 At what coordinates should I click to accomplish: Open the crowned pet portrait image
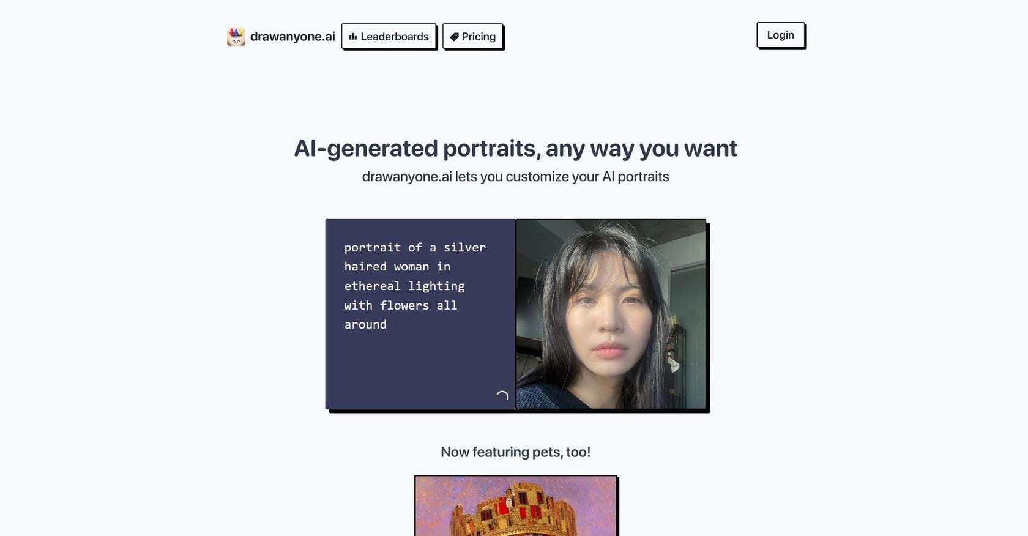point(515,506)
